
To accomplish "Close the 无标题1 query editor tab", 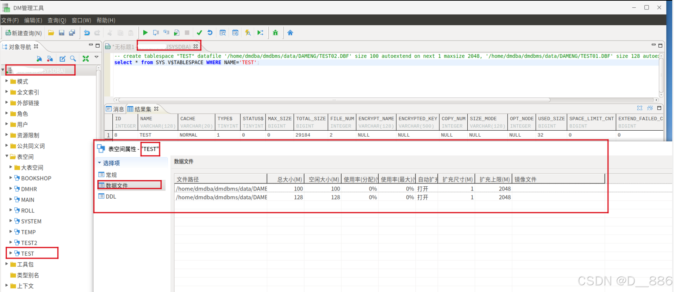I will pyautogui.click(x=196, y=46).
